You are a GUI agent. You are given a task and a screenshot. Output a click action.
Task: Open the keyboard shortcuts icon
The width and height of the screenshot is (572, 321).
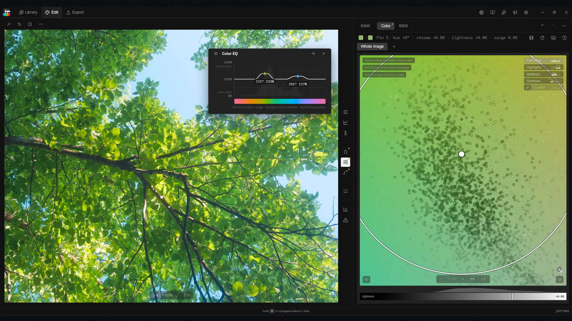point(554,38)
